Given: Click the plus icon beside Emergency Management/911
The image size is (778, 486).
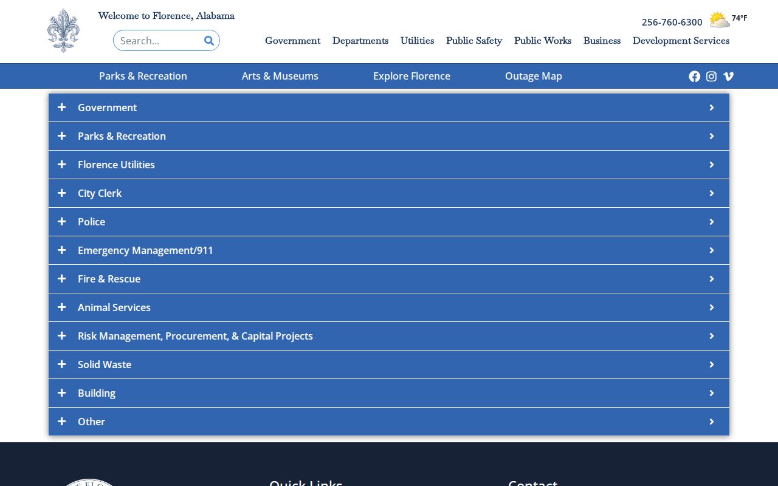Looking at the screenshot, I should pyautogui.click(x=61, y=250).
